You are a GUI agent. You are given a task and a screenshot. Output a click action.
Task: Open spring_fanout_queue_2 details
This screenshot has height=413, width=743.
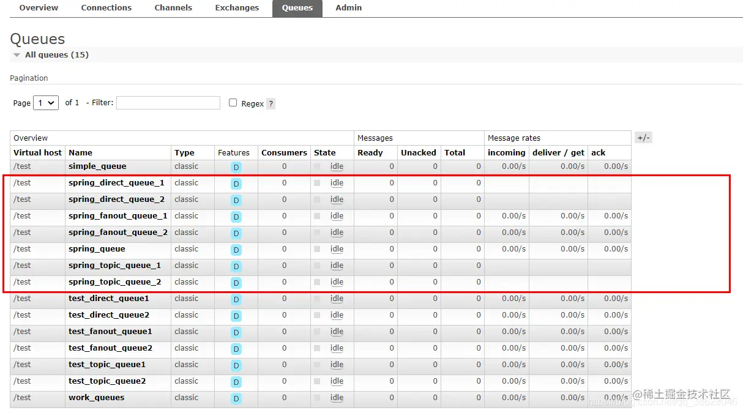(x=118, y=233)
